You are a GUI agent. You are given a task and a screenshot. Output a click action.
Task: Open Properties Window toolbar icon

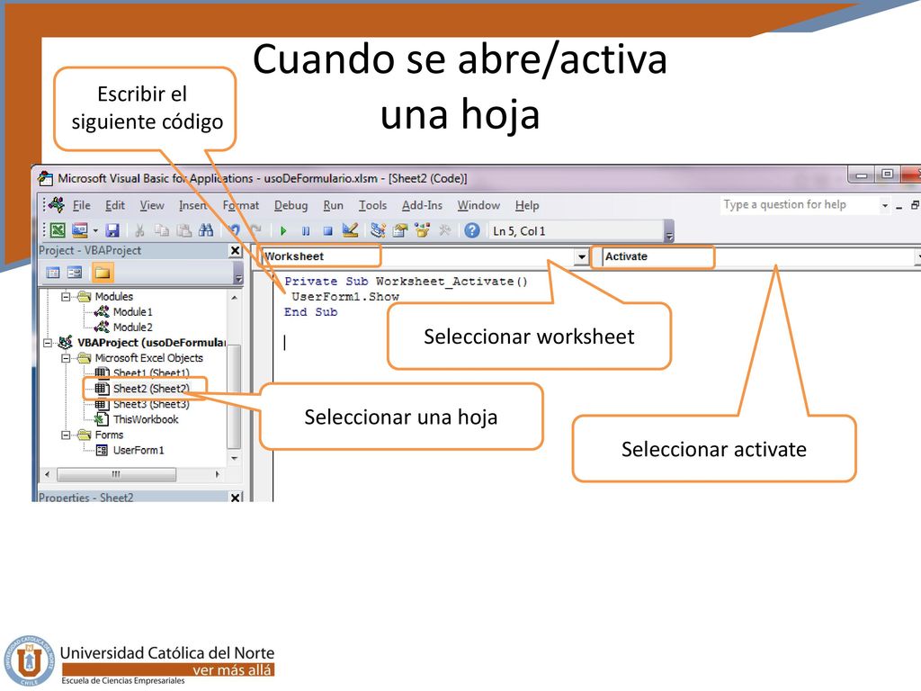tap(400, 230)
